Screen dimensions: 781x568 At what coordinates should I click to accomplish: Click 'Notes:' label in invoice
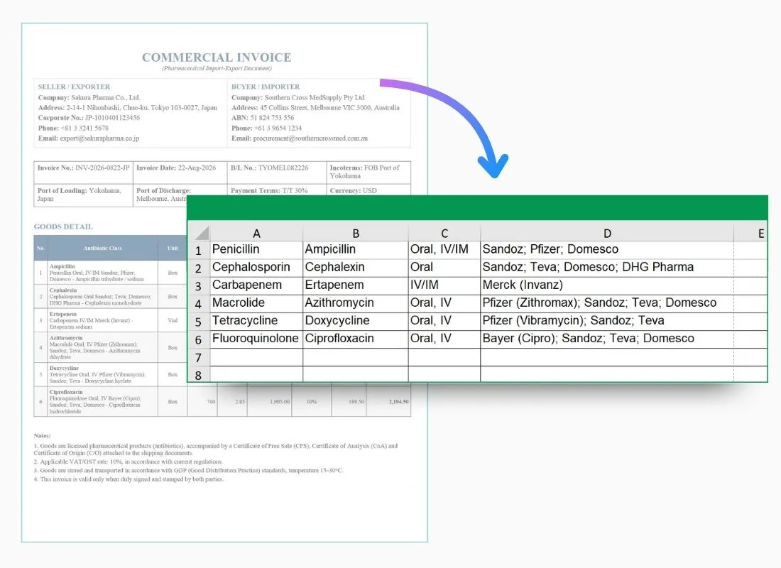coord(43,435)
